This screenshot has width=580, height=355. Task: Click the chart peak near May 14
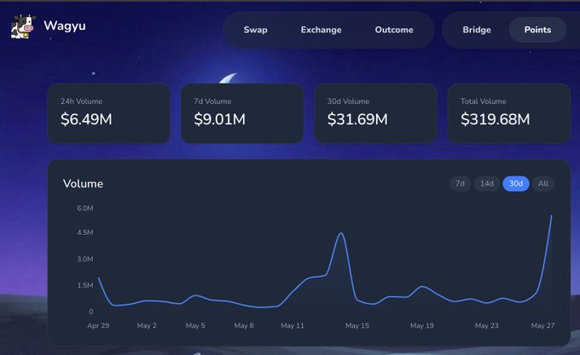point(340,233)
